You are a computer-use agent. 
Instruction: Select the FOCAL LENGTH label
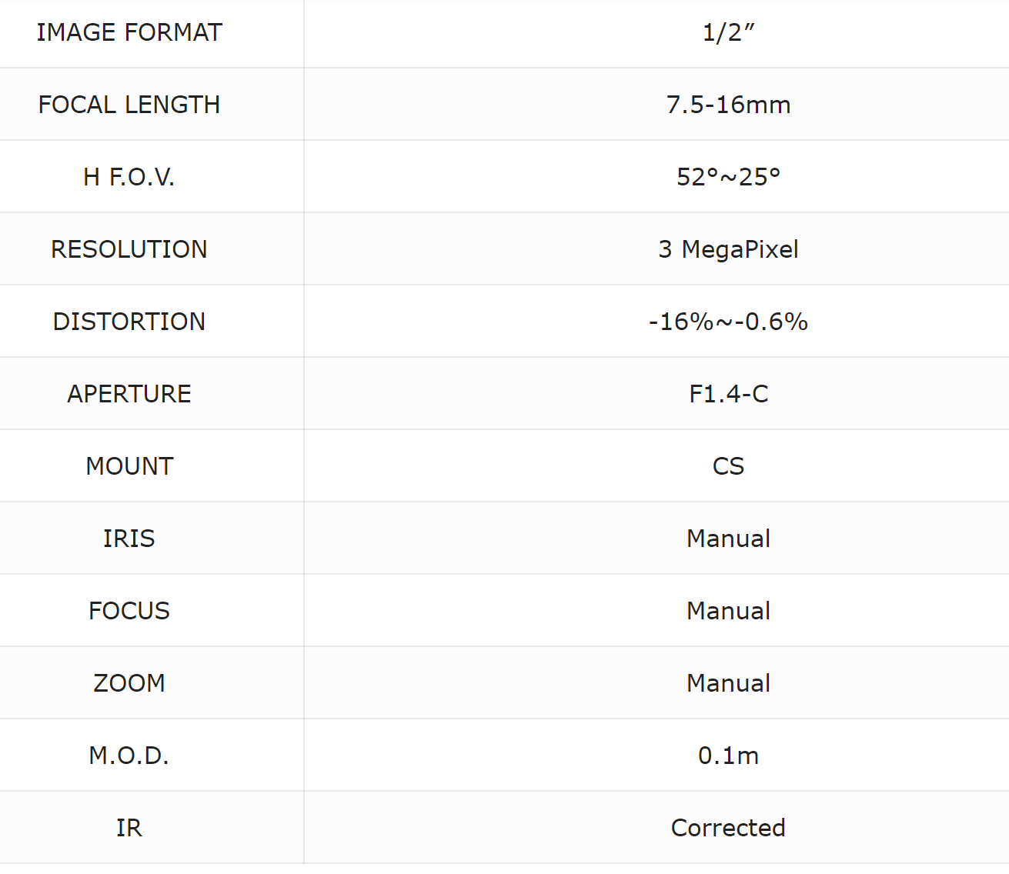[x=129, y=105]
